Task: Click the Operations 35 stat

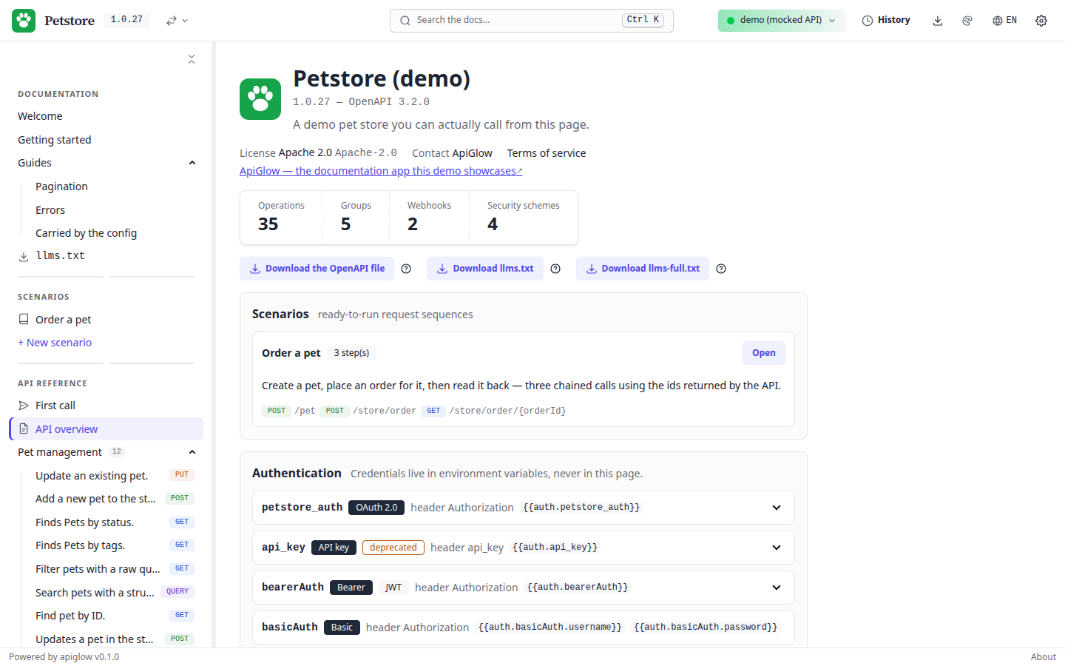Action: (281, 217)
